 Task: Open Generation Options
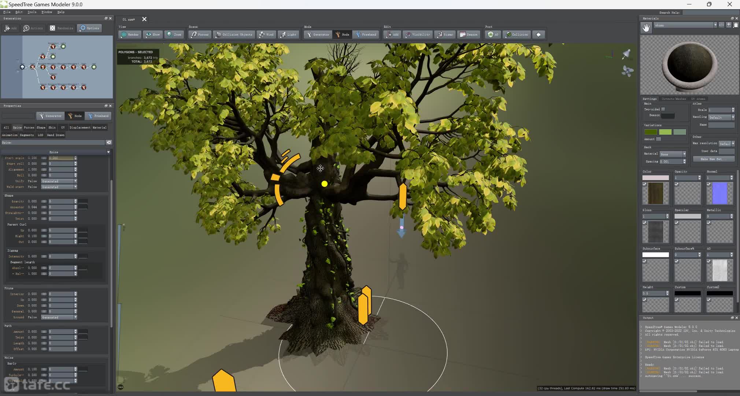pyautogui.click(x=89, y=28)
